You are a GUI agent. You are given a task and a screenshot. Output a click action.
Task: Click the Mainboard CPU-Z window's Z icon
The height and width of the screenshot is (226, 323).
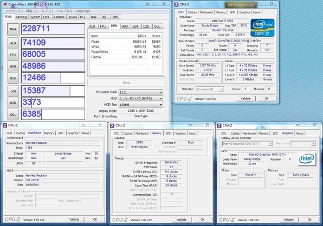5,125
